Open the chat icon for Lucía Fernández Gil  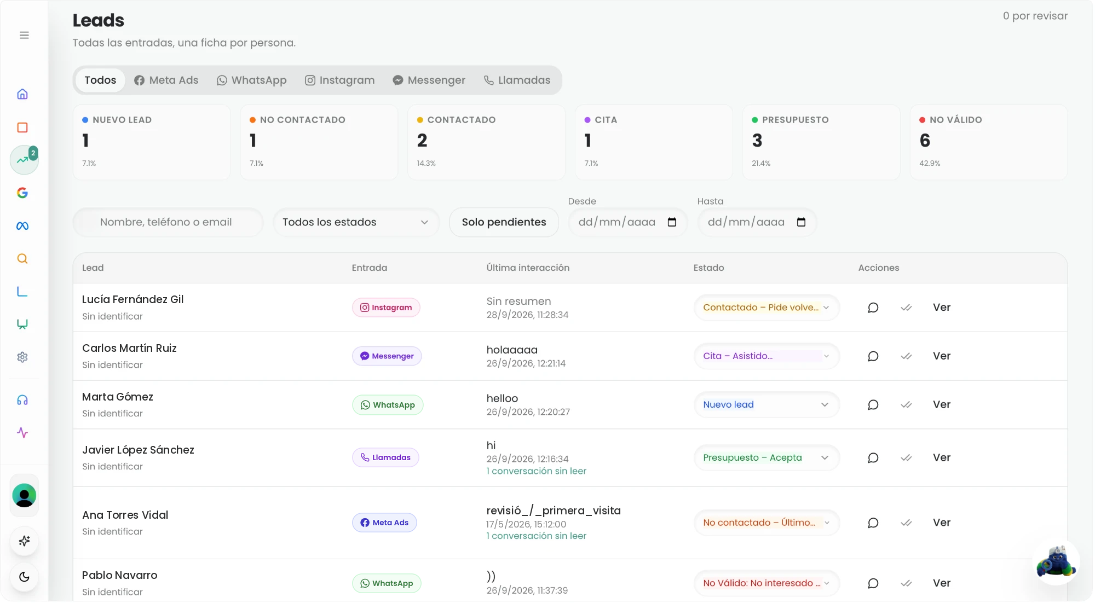[x=873, y=308]
